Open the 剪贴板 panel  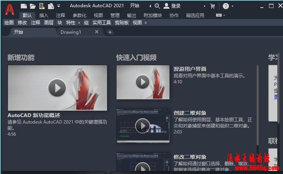(122, 23)
